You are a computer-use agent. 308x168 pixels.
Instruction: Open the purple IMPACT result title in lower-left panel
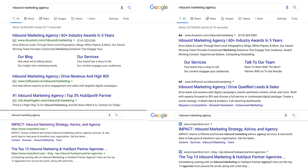(x=56, y=124)
